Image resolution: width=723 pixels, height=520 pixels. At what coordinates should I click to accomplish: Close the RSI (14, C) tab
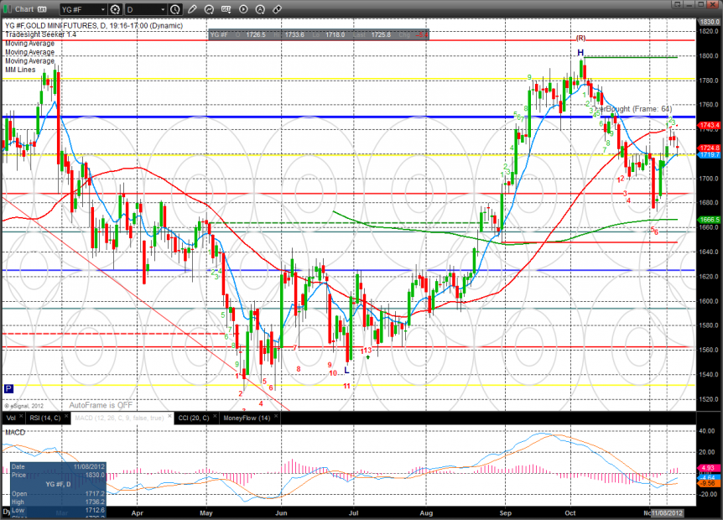[66, 416]
